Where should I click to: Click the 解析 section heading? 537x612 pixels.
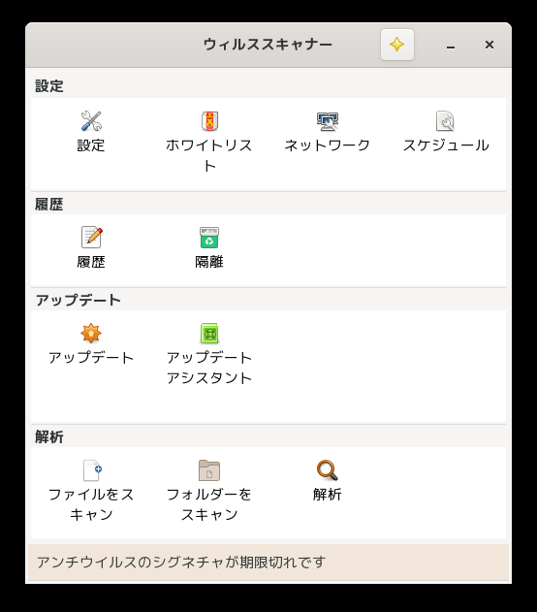tap(49, 437)
